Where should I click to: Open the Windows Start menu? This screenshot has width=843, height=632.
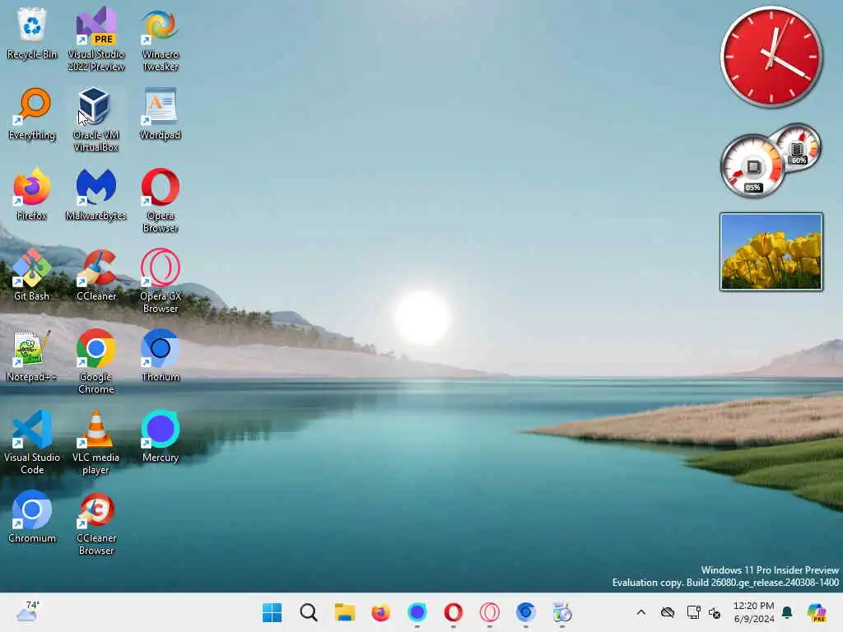272,612
